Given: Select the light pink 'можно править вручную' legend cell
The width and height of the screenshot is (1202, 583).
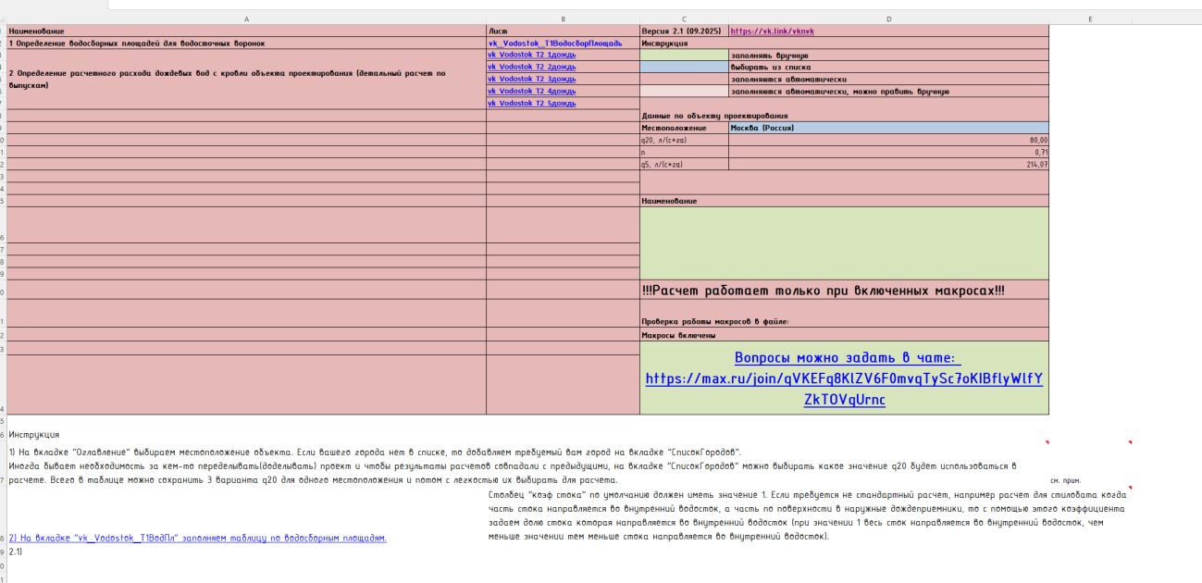Looking at the screenshot, I should 684,92.
